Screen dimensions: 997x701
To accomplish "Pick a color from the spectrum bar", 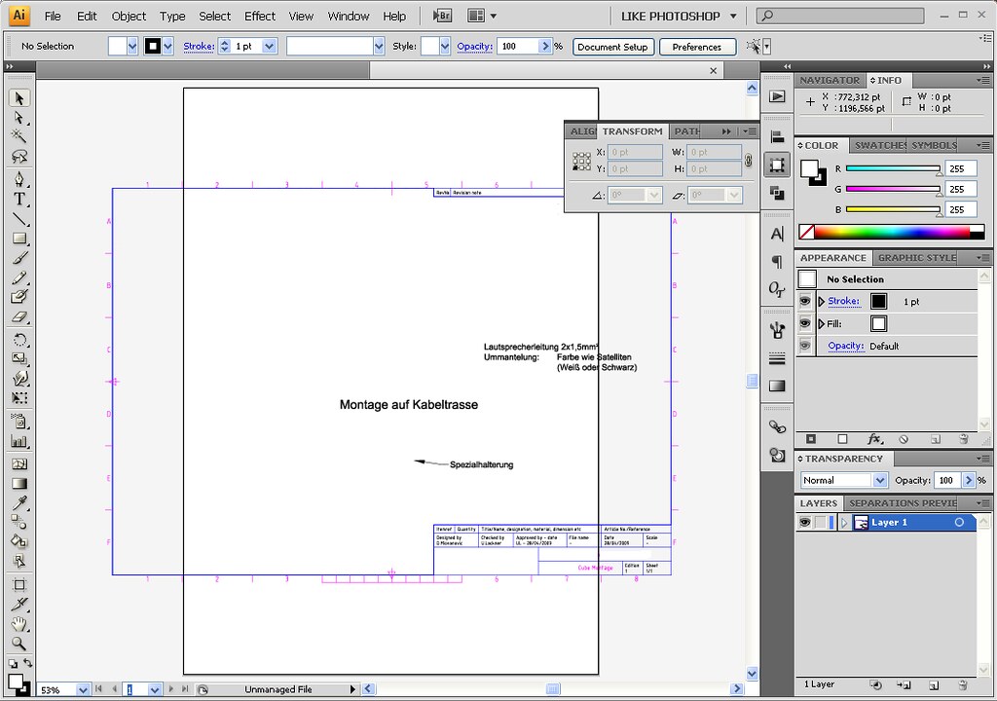I will pos(891,232).
